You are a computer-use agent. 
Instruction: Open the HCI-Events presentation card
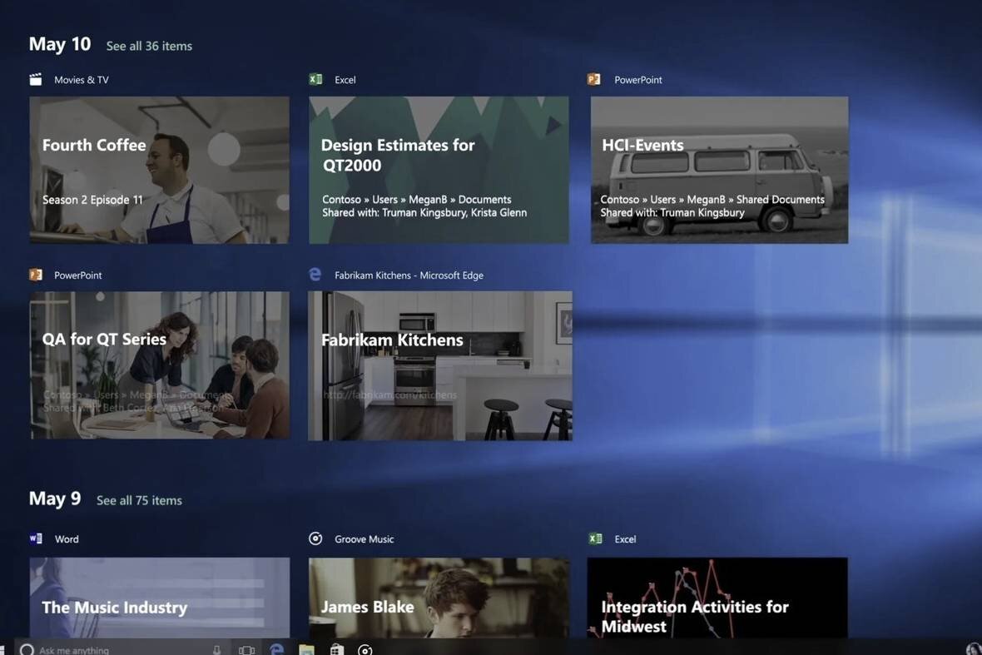pyautogui.click(x=720, y=170)
